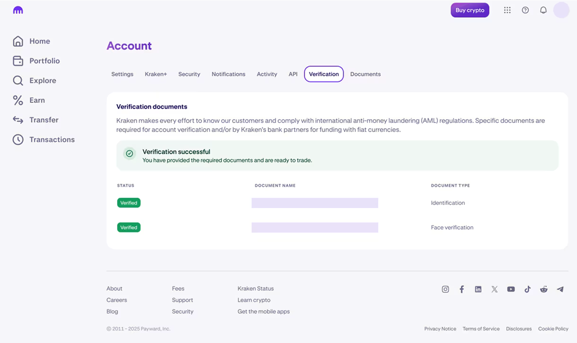Open the Kraken Status link

coord(256,289)
